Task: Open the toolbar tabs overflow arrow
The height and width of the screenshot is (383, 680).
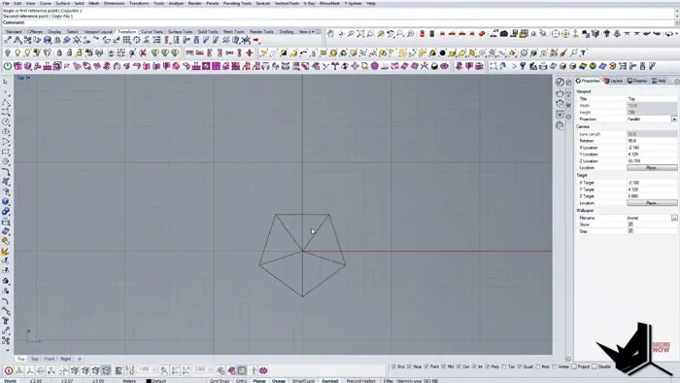Action: point(314,32)
